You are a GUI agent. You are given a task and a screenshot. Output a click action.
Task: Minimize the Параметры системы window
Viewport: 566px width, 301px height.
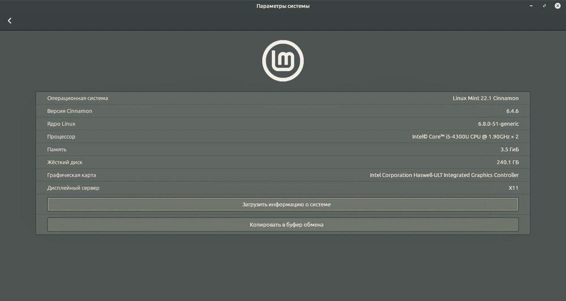pyautogui.click(x=531, y=6)
